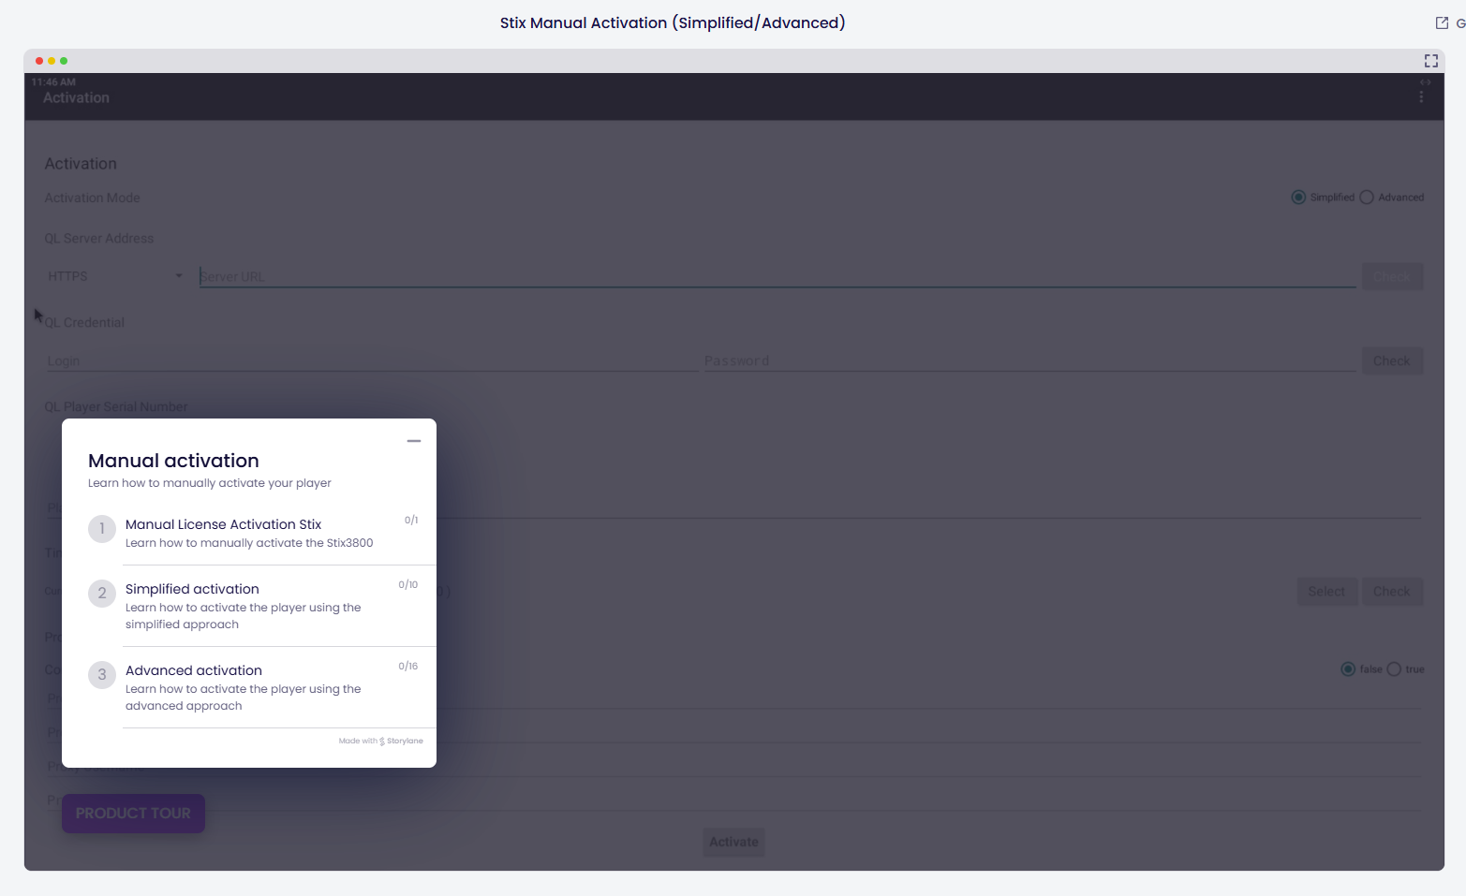Click the PRODUCT TOUR button
Viewport: 1466px width, 896px height.
(x=133, y=814)
